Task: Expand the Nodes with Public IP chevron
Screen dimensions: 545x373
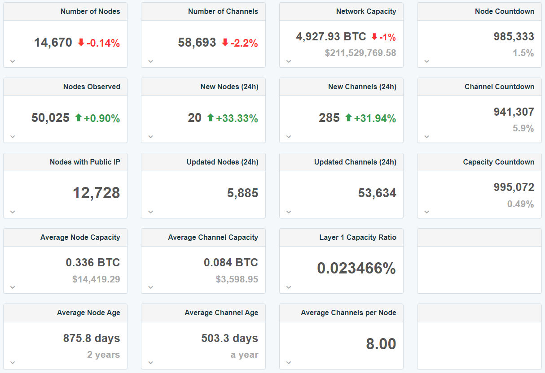Action: (x=13, y=212)
